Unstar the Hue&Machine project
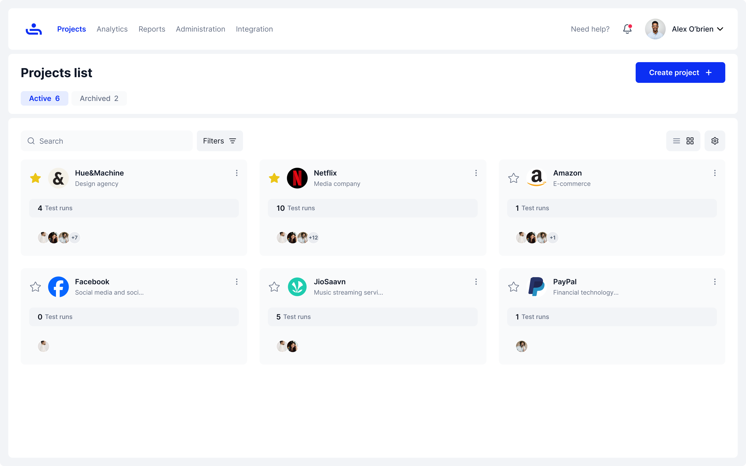The width and height of the screenshot is (746, 466). tap(35, 178)
